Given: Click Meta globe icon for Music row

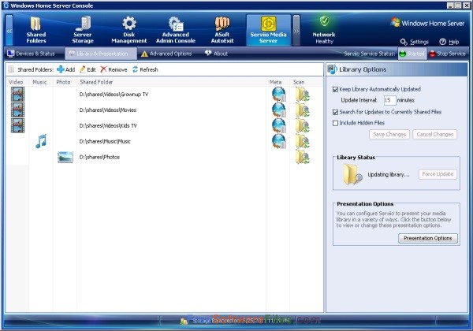Looking at the screenshot, I should [279, 141].
